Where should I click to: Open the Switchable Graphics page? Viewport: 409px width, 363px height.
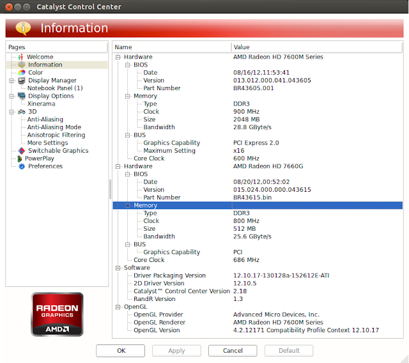[x=58, y=151]
